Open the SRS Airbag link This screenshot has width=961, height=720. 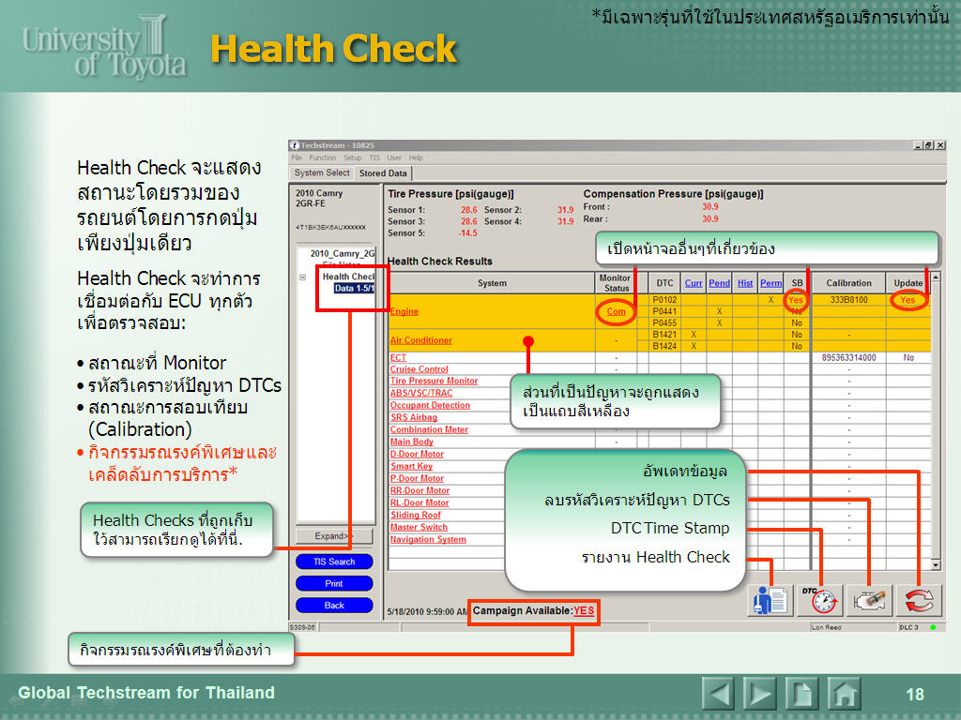point(414,417)
